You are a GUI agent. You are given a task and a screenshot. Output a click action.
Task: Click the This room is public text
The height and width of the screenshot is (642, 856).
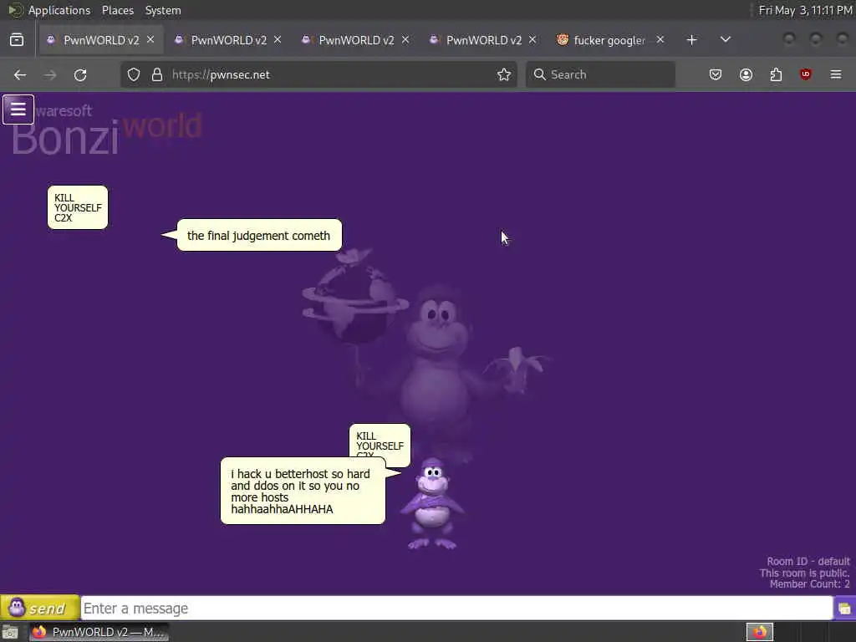point(804,573)
